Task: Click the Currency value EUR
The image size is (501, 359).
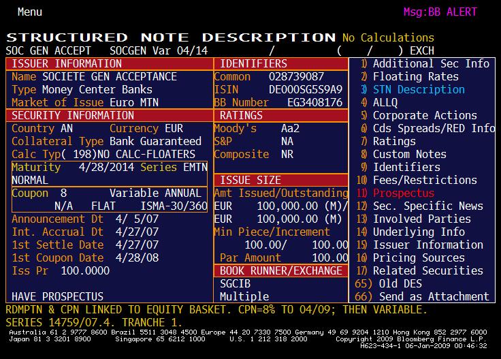Action: click(x=174, y=128)
